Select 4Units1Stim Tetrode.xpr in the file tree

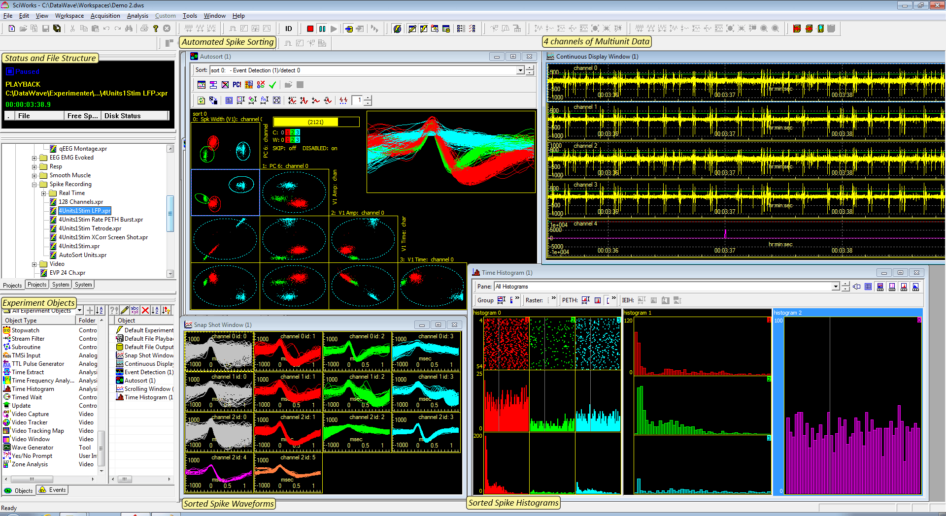90,228
